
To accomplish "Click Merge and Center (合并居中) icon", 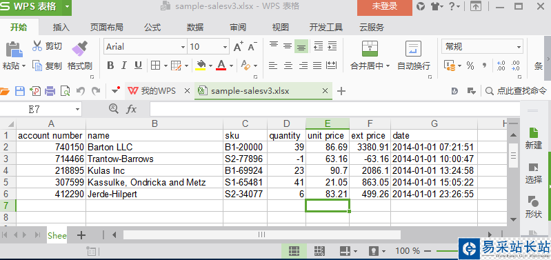I will [370, 49].
